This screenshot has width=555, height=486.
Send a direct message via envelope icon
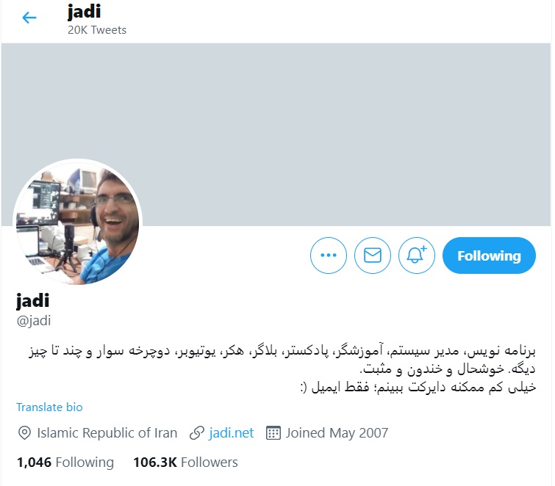[373, 255]
